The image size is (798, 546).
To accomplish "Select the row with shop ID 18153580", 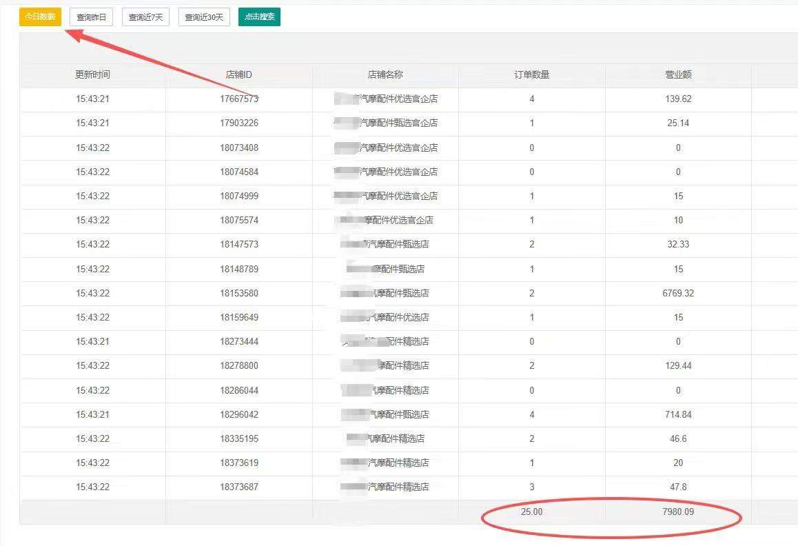I will (239, 293).
